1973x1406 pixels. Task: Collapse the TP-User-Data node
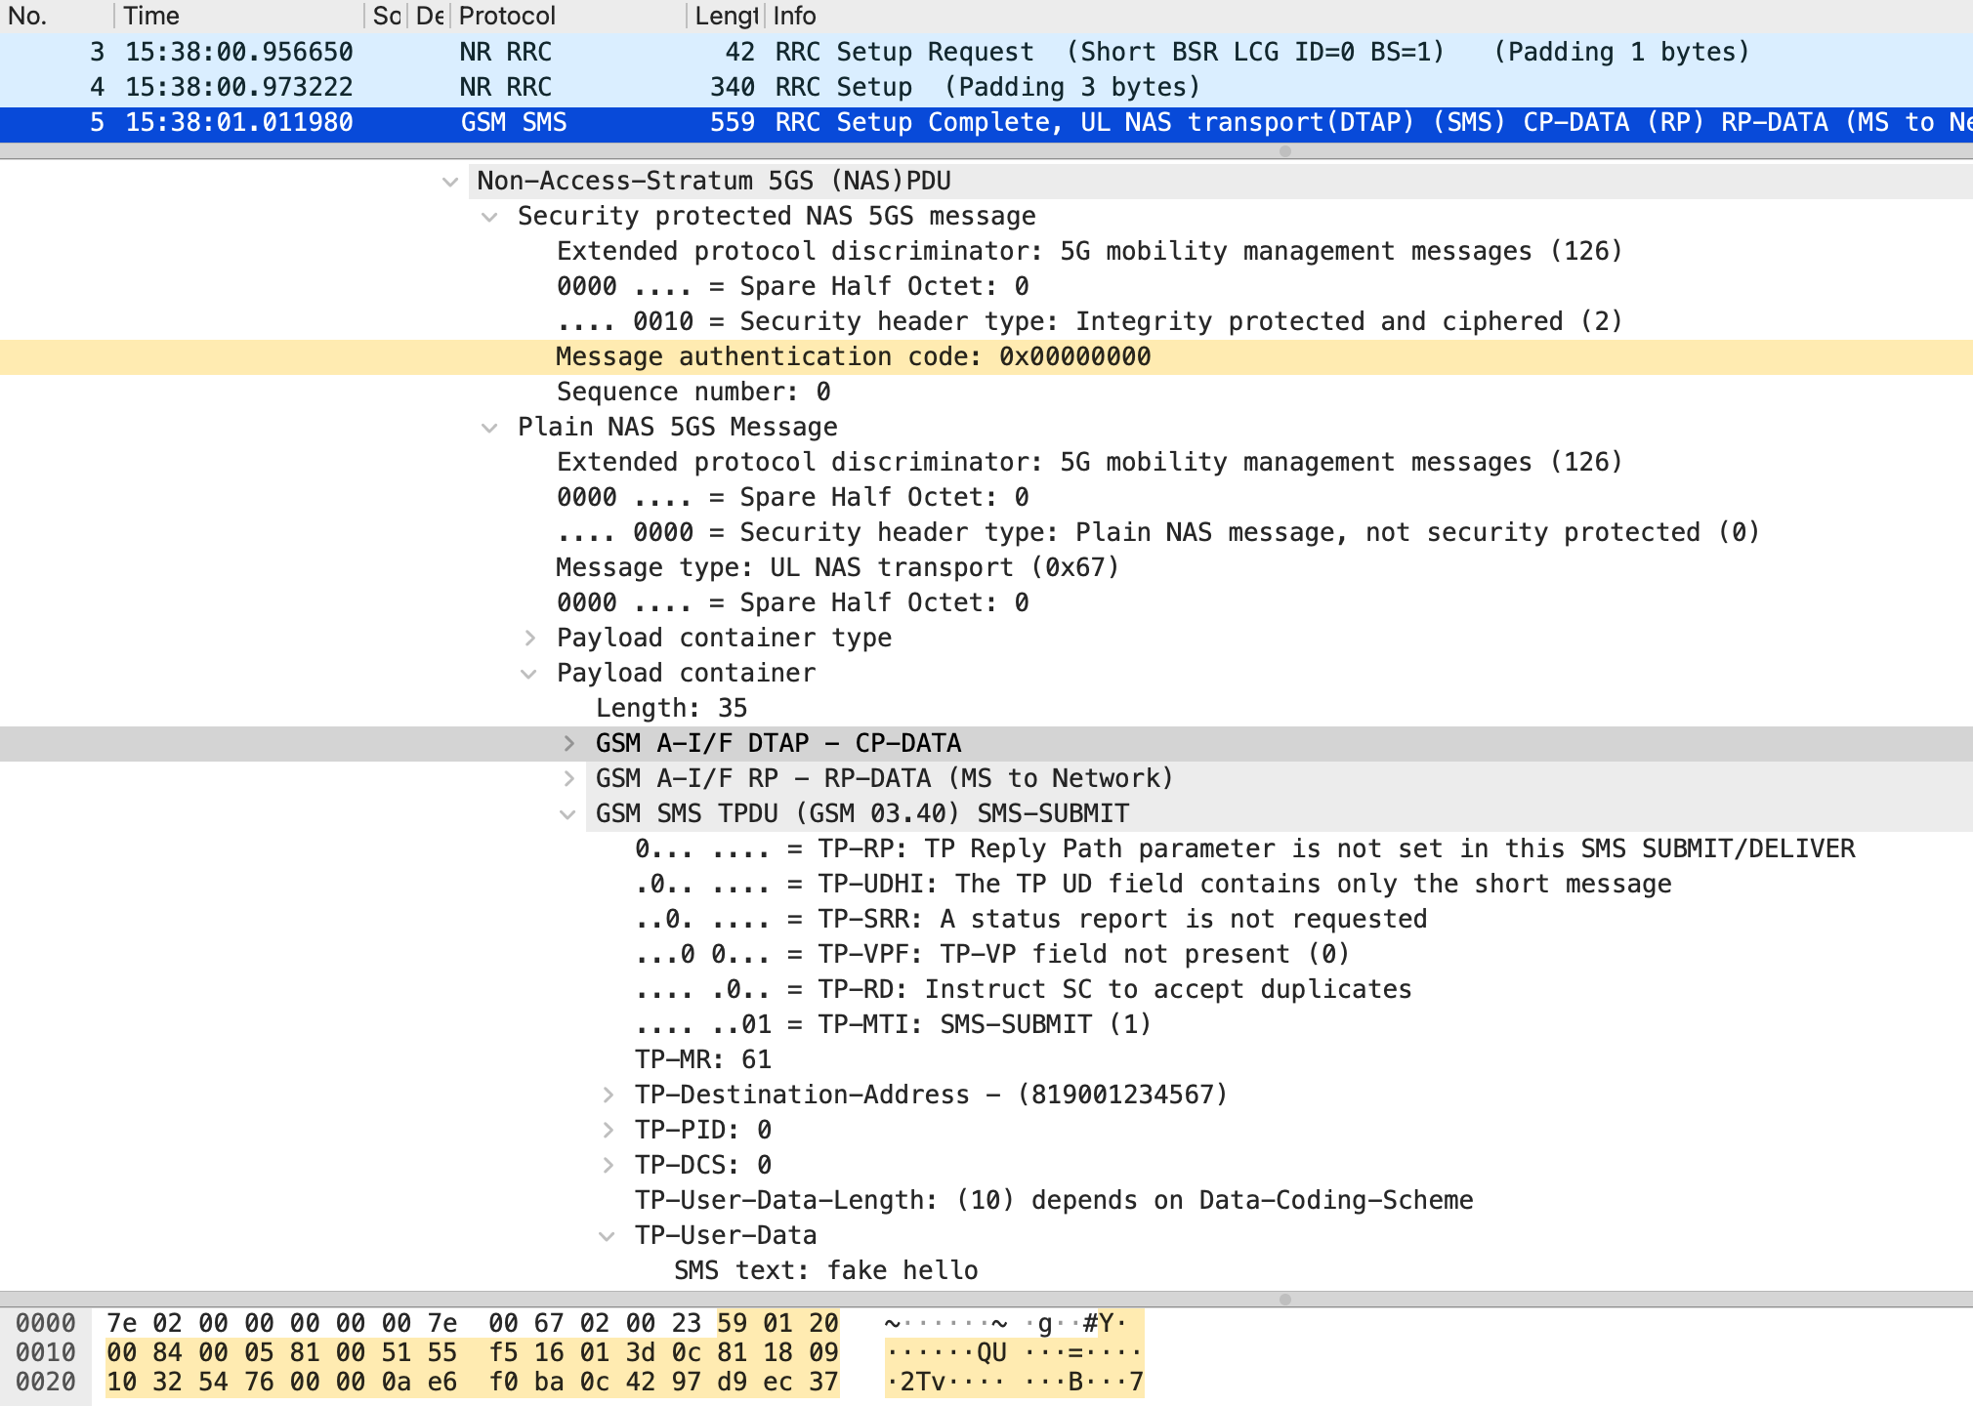607,1236
